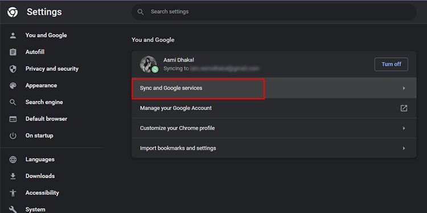Image resolution: width=427 pixels, height=213 pixels.
Task: Click the Appearance palette icon
Action: point(13,86)
